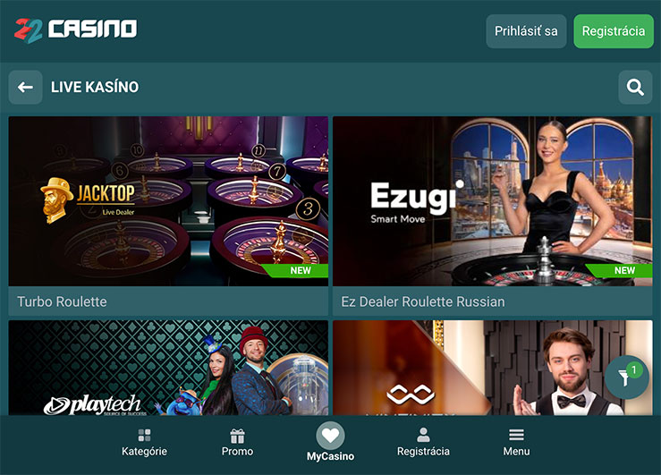Click the 22 Casino logo
661x475 pixels.
pos(75,30)
